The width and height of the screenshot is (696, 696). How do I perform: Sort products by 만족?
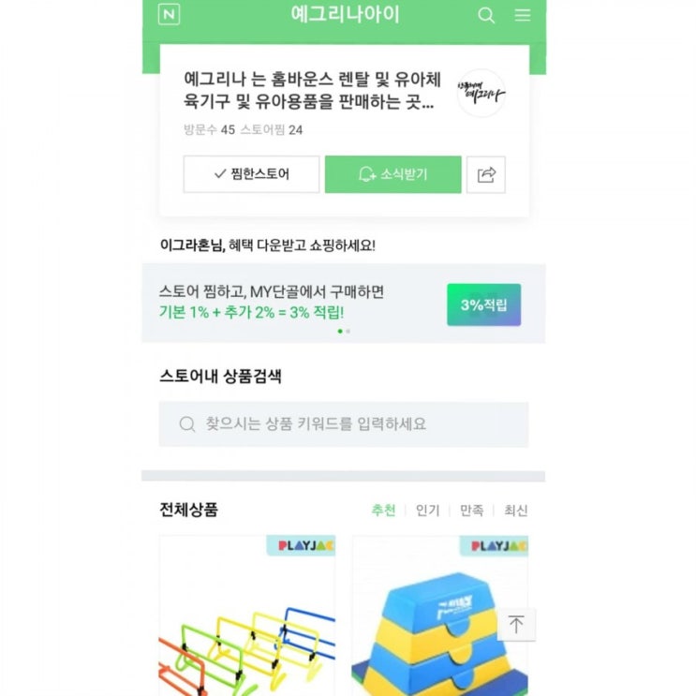coord(471,510)
